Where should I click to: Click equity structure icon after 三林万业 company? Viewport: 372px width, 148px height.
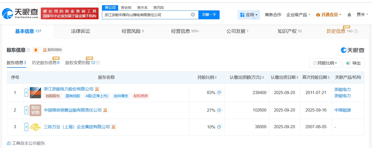(113, 127)
